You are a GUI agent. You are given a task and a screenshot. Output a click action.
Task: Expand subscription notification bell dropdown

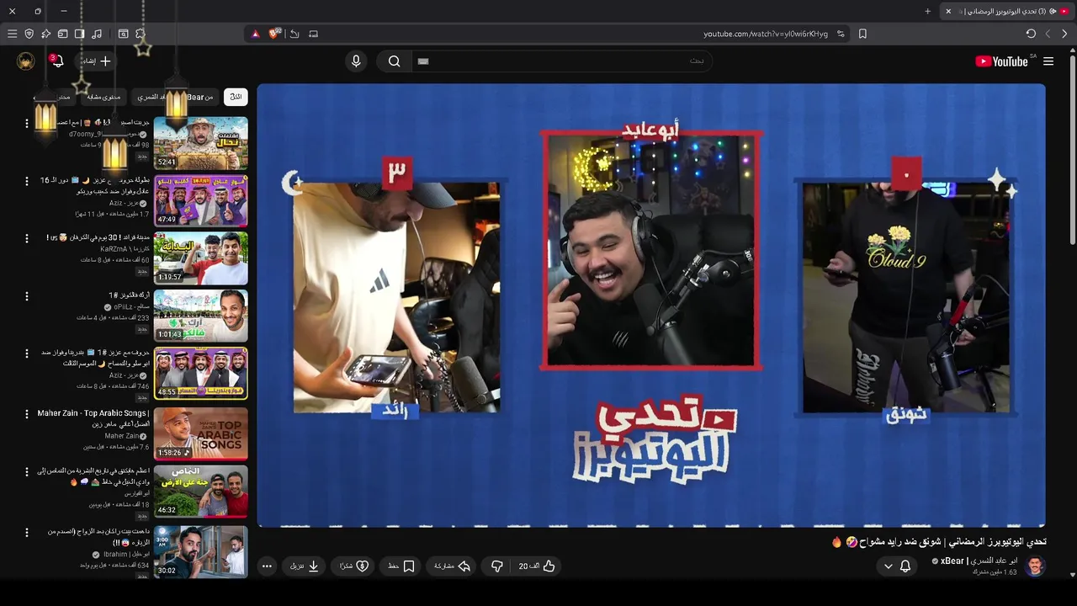point(896,566)
